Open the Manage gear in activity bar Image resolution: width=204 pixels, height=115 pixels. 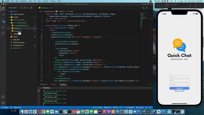3,103
